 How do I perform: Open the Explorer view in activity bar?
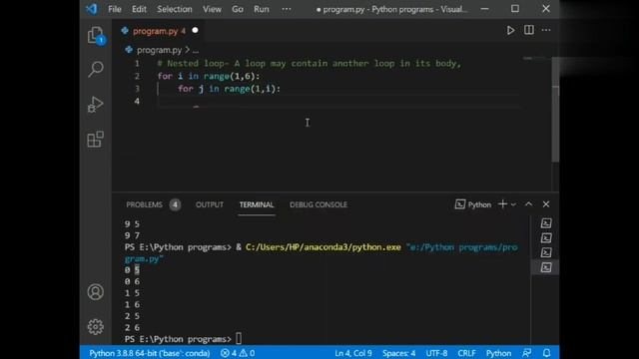[96, 36]
